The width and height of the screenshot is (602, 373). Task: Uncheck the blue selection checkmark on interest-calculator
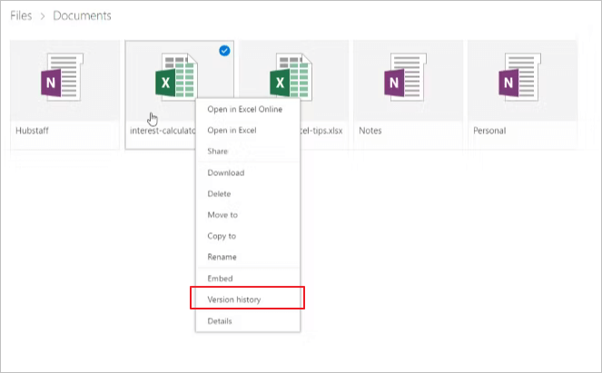(x=224, y=51)
